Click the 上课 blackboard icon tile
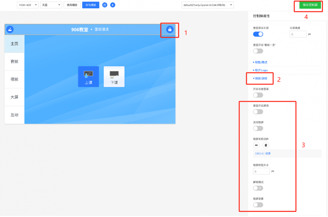 coord(88,77)
